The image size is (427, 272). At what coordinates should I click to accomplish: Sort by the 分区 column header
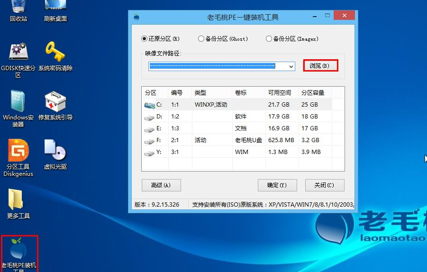(155, 92)
